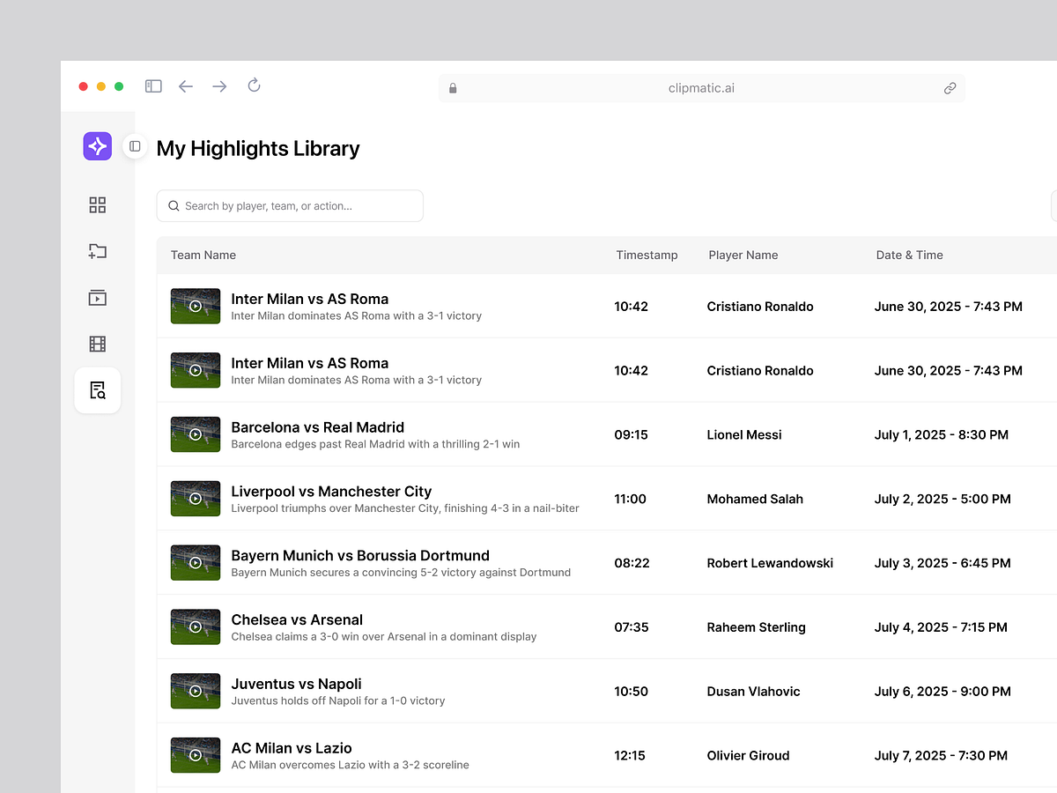Play the Juventus vs Napoli thumbnail
This screenshot has width=1057, height=793.
click(x=196, y=692)
